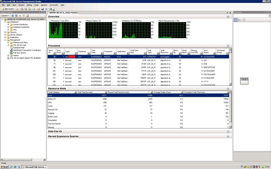Toggle auto-hide pin on Object Explorer
The height and width of the screenshot is (169, 271).
tap(42, 12)
